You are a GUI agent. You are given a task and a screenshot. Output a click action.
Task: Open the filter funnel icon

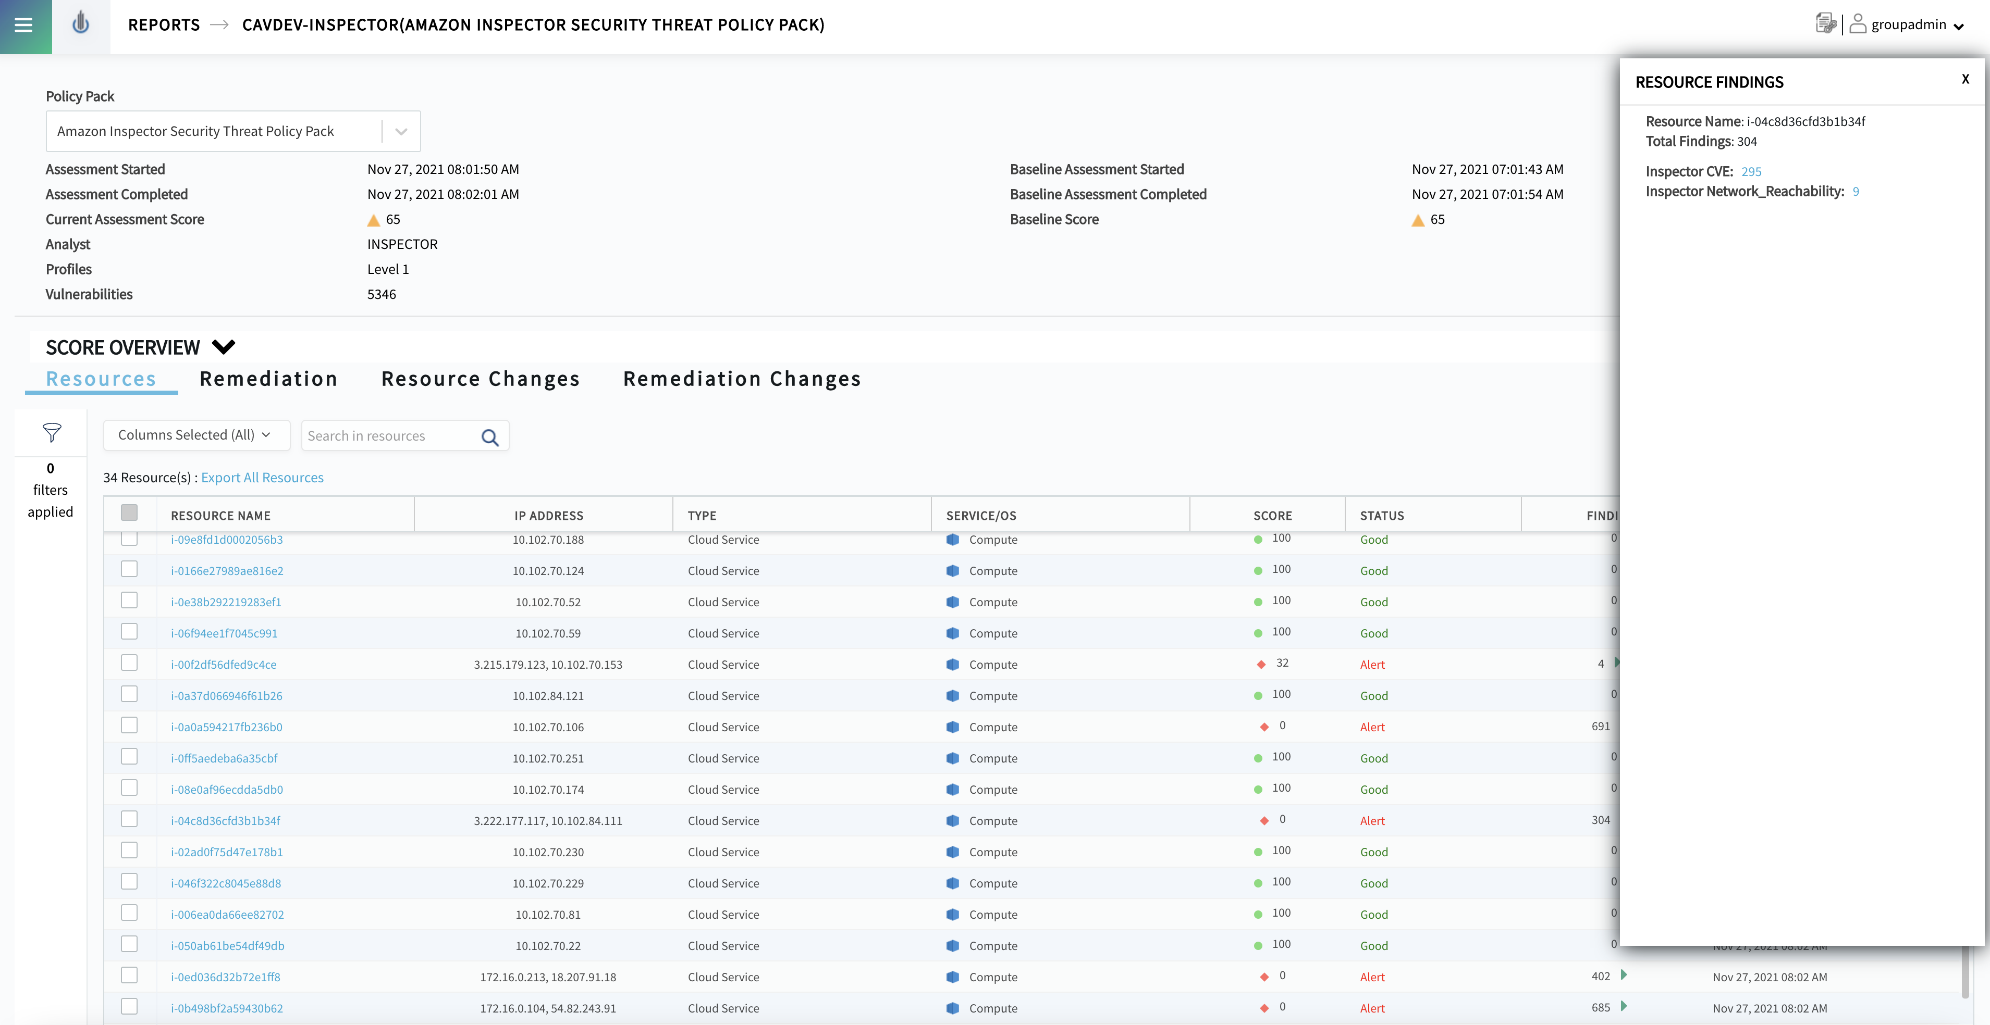point(51,432)
